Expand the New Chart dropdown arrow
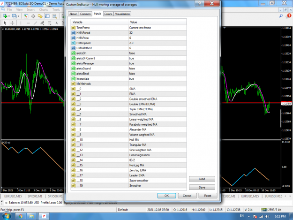 click(9, 16)
